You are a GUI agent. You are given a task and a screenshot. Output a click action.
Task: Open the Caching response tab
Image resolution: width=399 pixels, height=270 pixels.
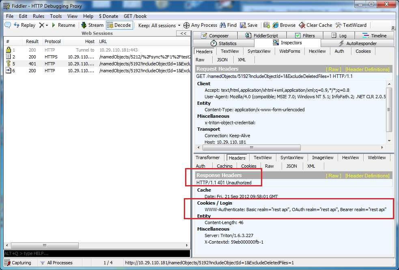(224, 166)
